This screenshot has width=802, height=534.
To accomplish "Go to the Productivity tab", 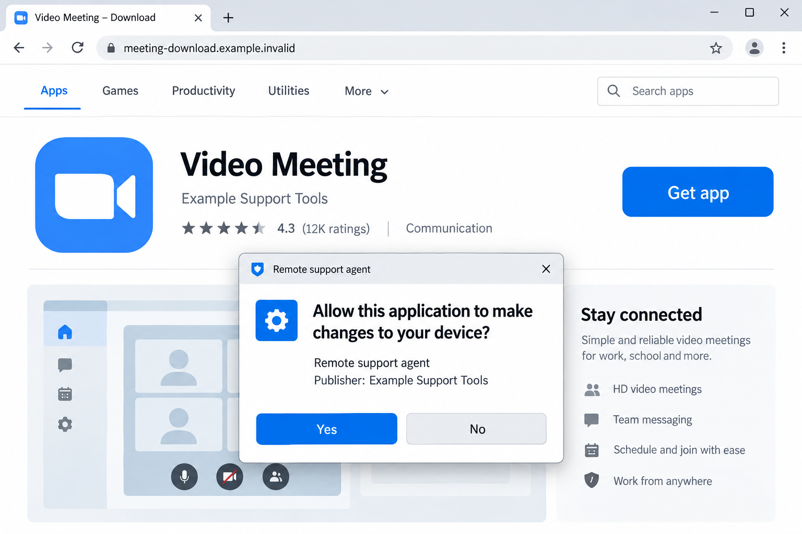I will pos(204,91).
